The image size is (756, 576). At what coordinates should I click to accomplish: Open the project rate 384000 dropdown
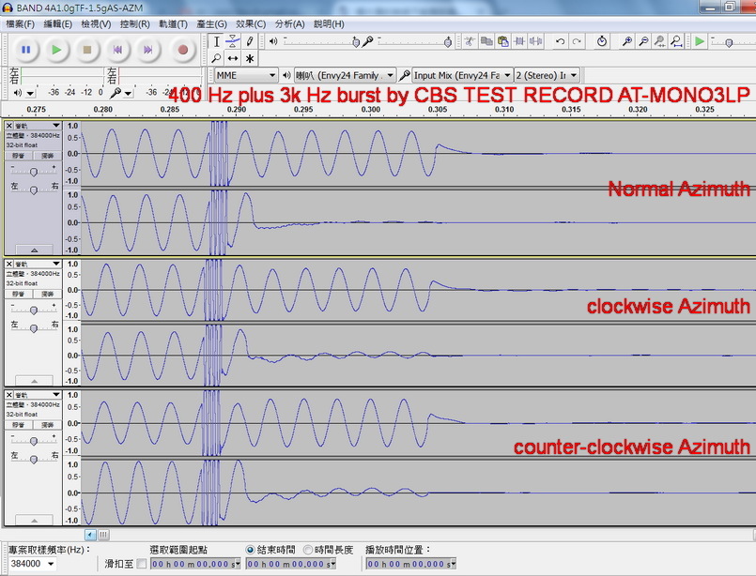32,564
